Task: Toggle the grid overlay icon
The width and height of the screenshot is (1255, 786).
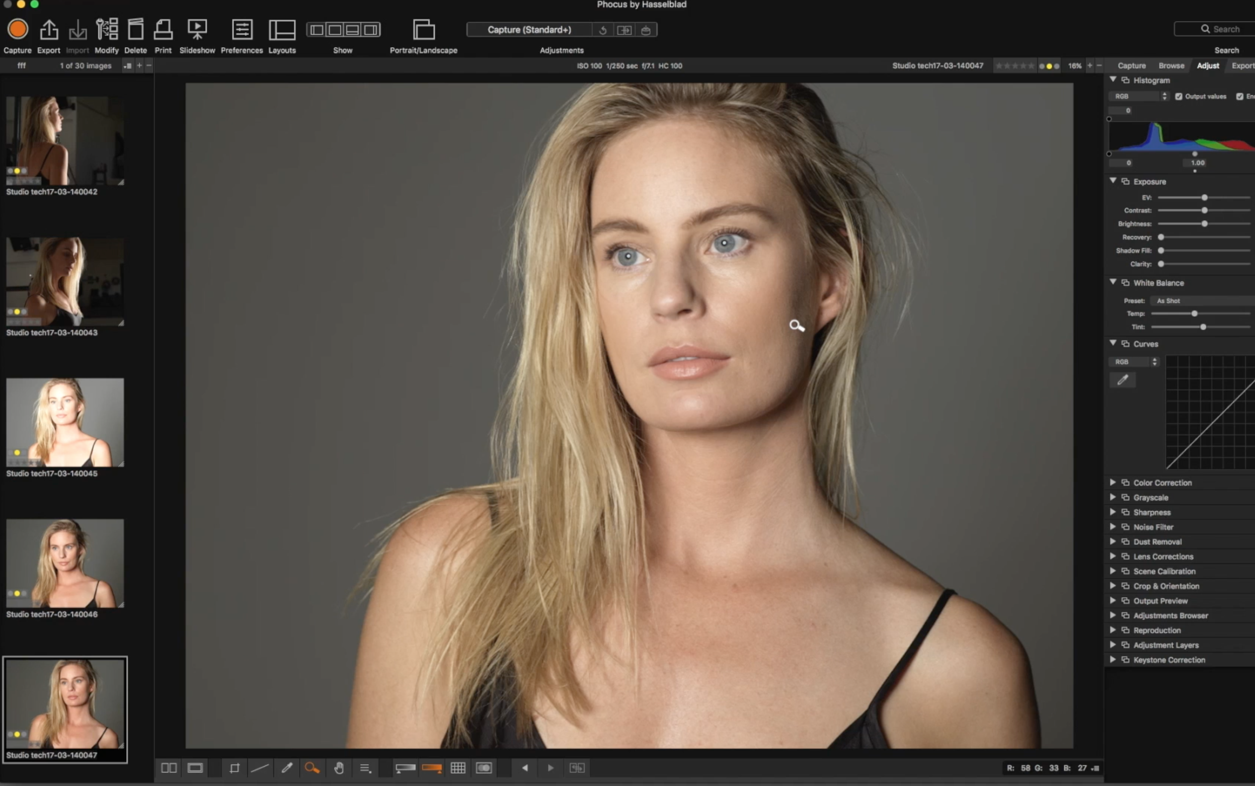Action: [x=458, y=768]
